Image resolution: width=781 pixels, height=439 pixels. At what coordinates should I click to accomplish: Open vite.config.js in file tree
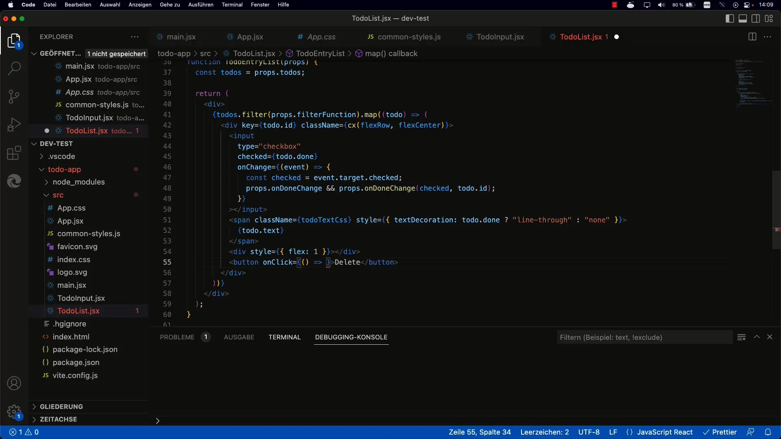point(75,375)
